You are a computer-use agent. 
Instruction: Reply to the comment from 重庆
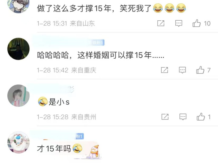pyautogui.click(x=182, y=70)
